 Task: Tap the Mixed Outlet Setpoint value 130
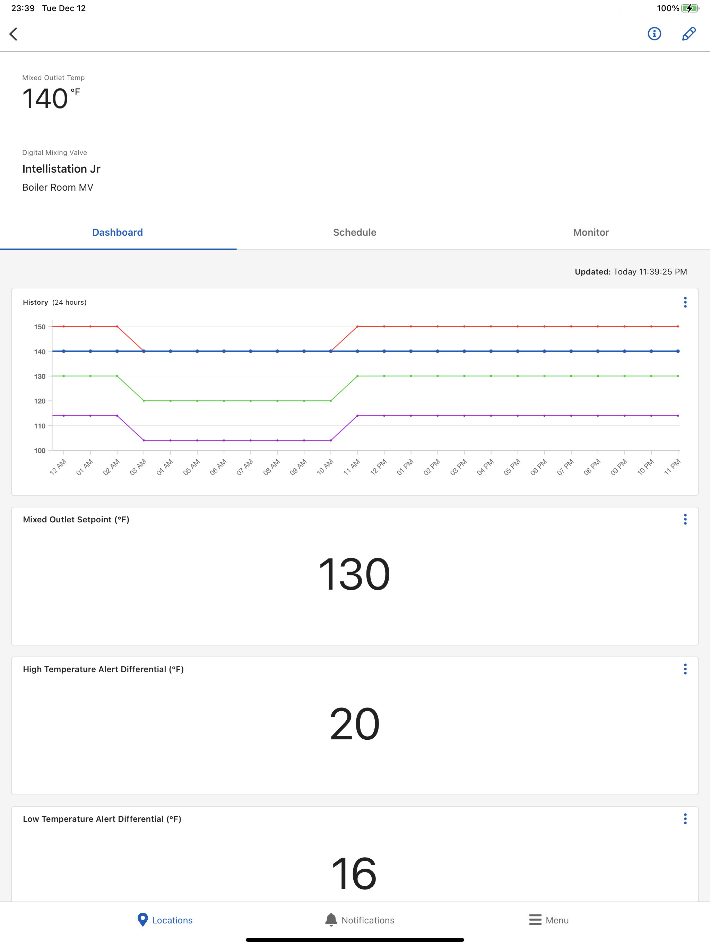coord(355,574)
